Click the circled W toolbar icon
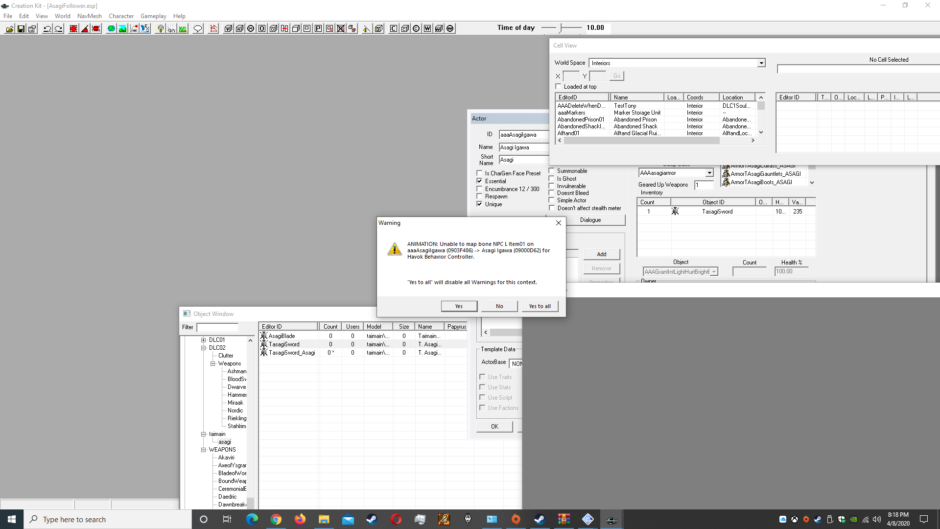Screen dimensions: 940x529 [x=450, y=28]
